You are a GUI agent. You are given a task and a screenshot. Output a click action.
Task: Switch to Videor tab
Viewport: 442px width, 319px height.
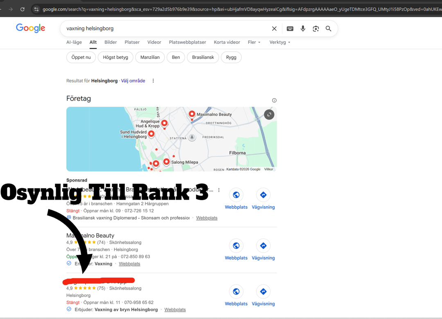(x=154, y=42)
